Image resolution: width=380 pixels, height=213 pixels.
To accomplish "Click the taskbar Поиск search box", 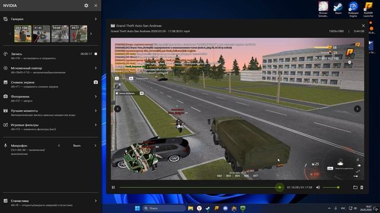I will pos(164,208).
